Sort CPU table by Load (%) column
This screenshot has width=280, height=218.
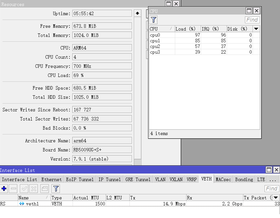point(187,29)
